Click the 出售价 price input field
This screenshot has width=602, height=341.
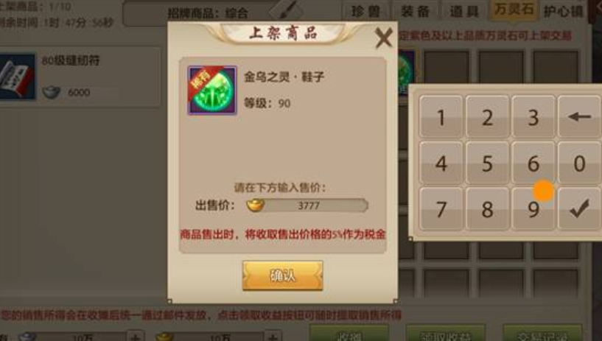point(307,205)
